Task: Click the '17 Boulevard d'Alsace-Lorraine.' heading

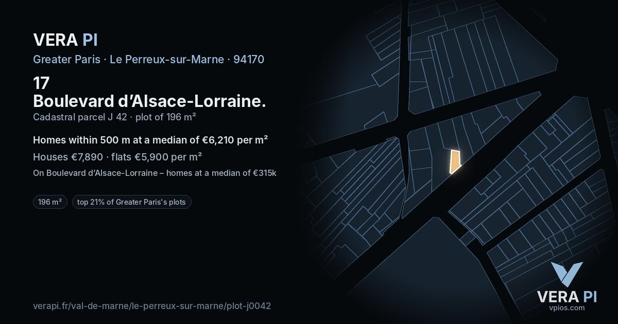Action: pos(149,92)
